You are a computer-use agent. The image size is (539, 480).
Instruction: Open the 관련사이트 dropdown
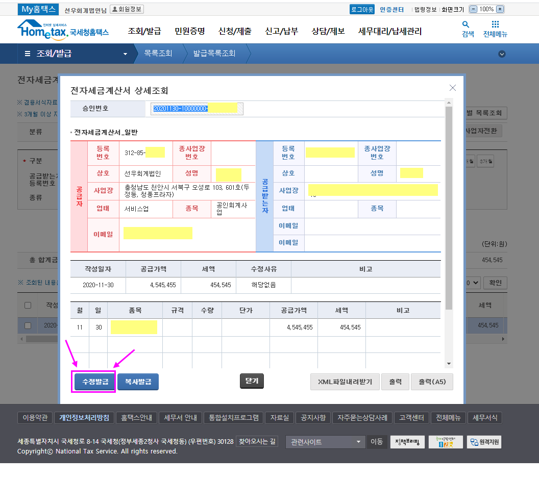click(x=325, y=442)
